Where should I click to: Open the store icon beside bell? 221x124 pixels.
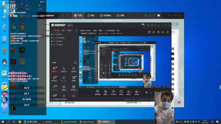coord(158,32)
